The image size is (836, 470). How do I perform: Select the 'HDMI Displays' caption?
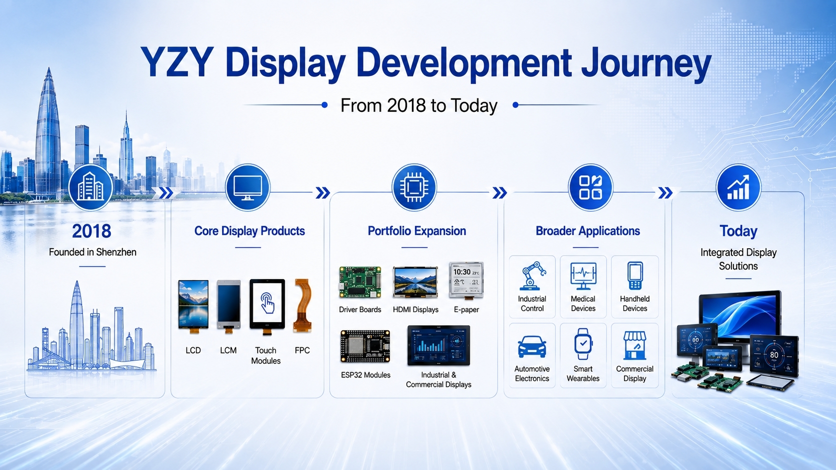click(415, 310)
